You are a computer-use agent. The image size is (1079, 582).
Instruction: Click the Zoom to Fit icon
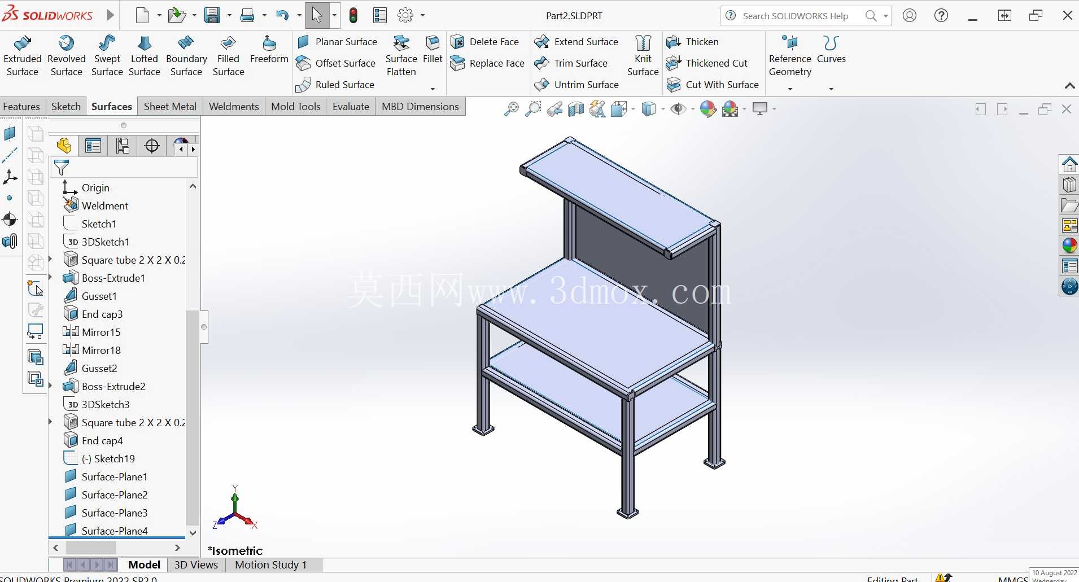pyautogui.click(x=511, y=109)
